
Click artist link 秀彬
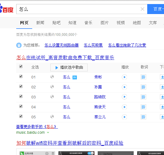coord(98,77)
